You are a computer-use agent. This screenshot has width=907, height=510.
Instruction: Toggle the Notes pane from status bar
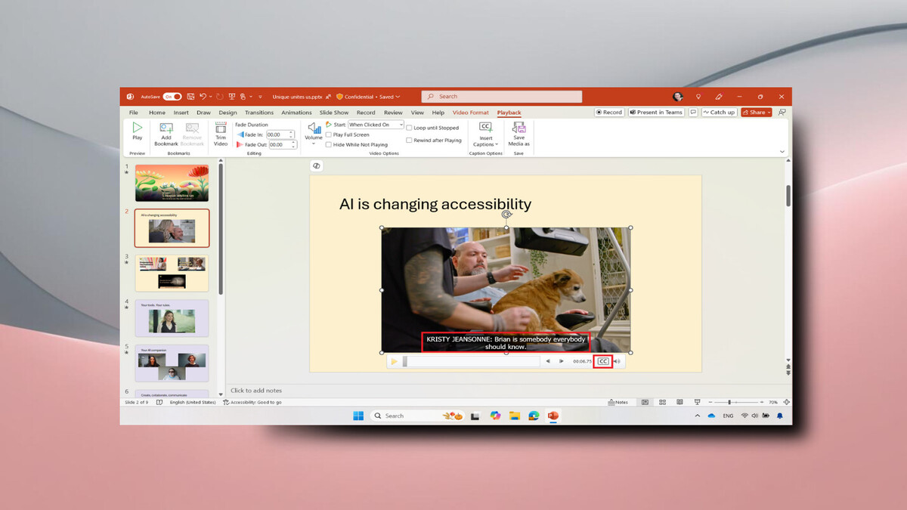click(x=618, y=402)
